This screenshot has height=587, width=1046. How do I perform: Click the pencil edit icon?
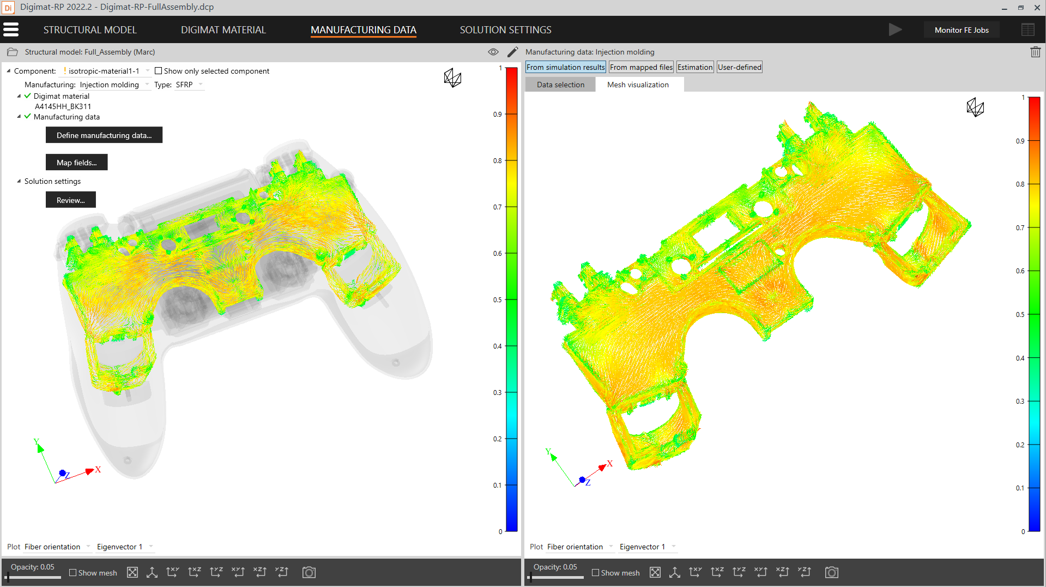(512, 52)
